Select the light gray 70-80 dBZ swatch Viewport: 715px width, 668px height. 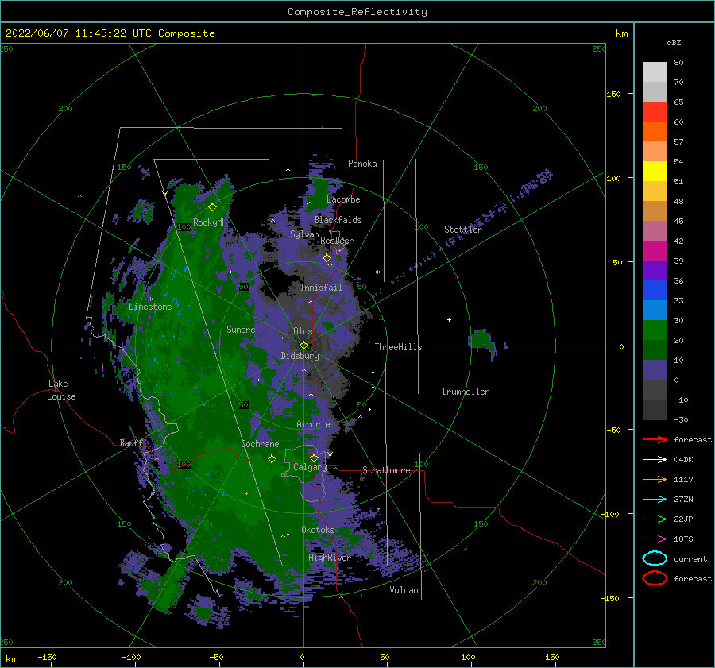point(655,72)
